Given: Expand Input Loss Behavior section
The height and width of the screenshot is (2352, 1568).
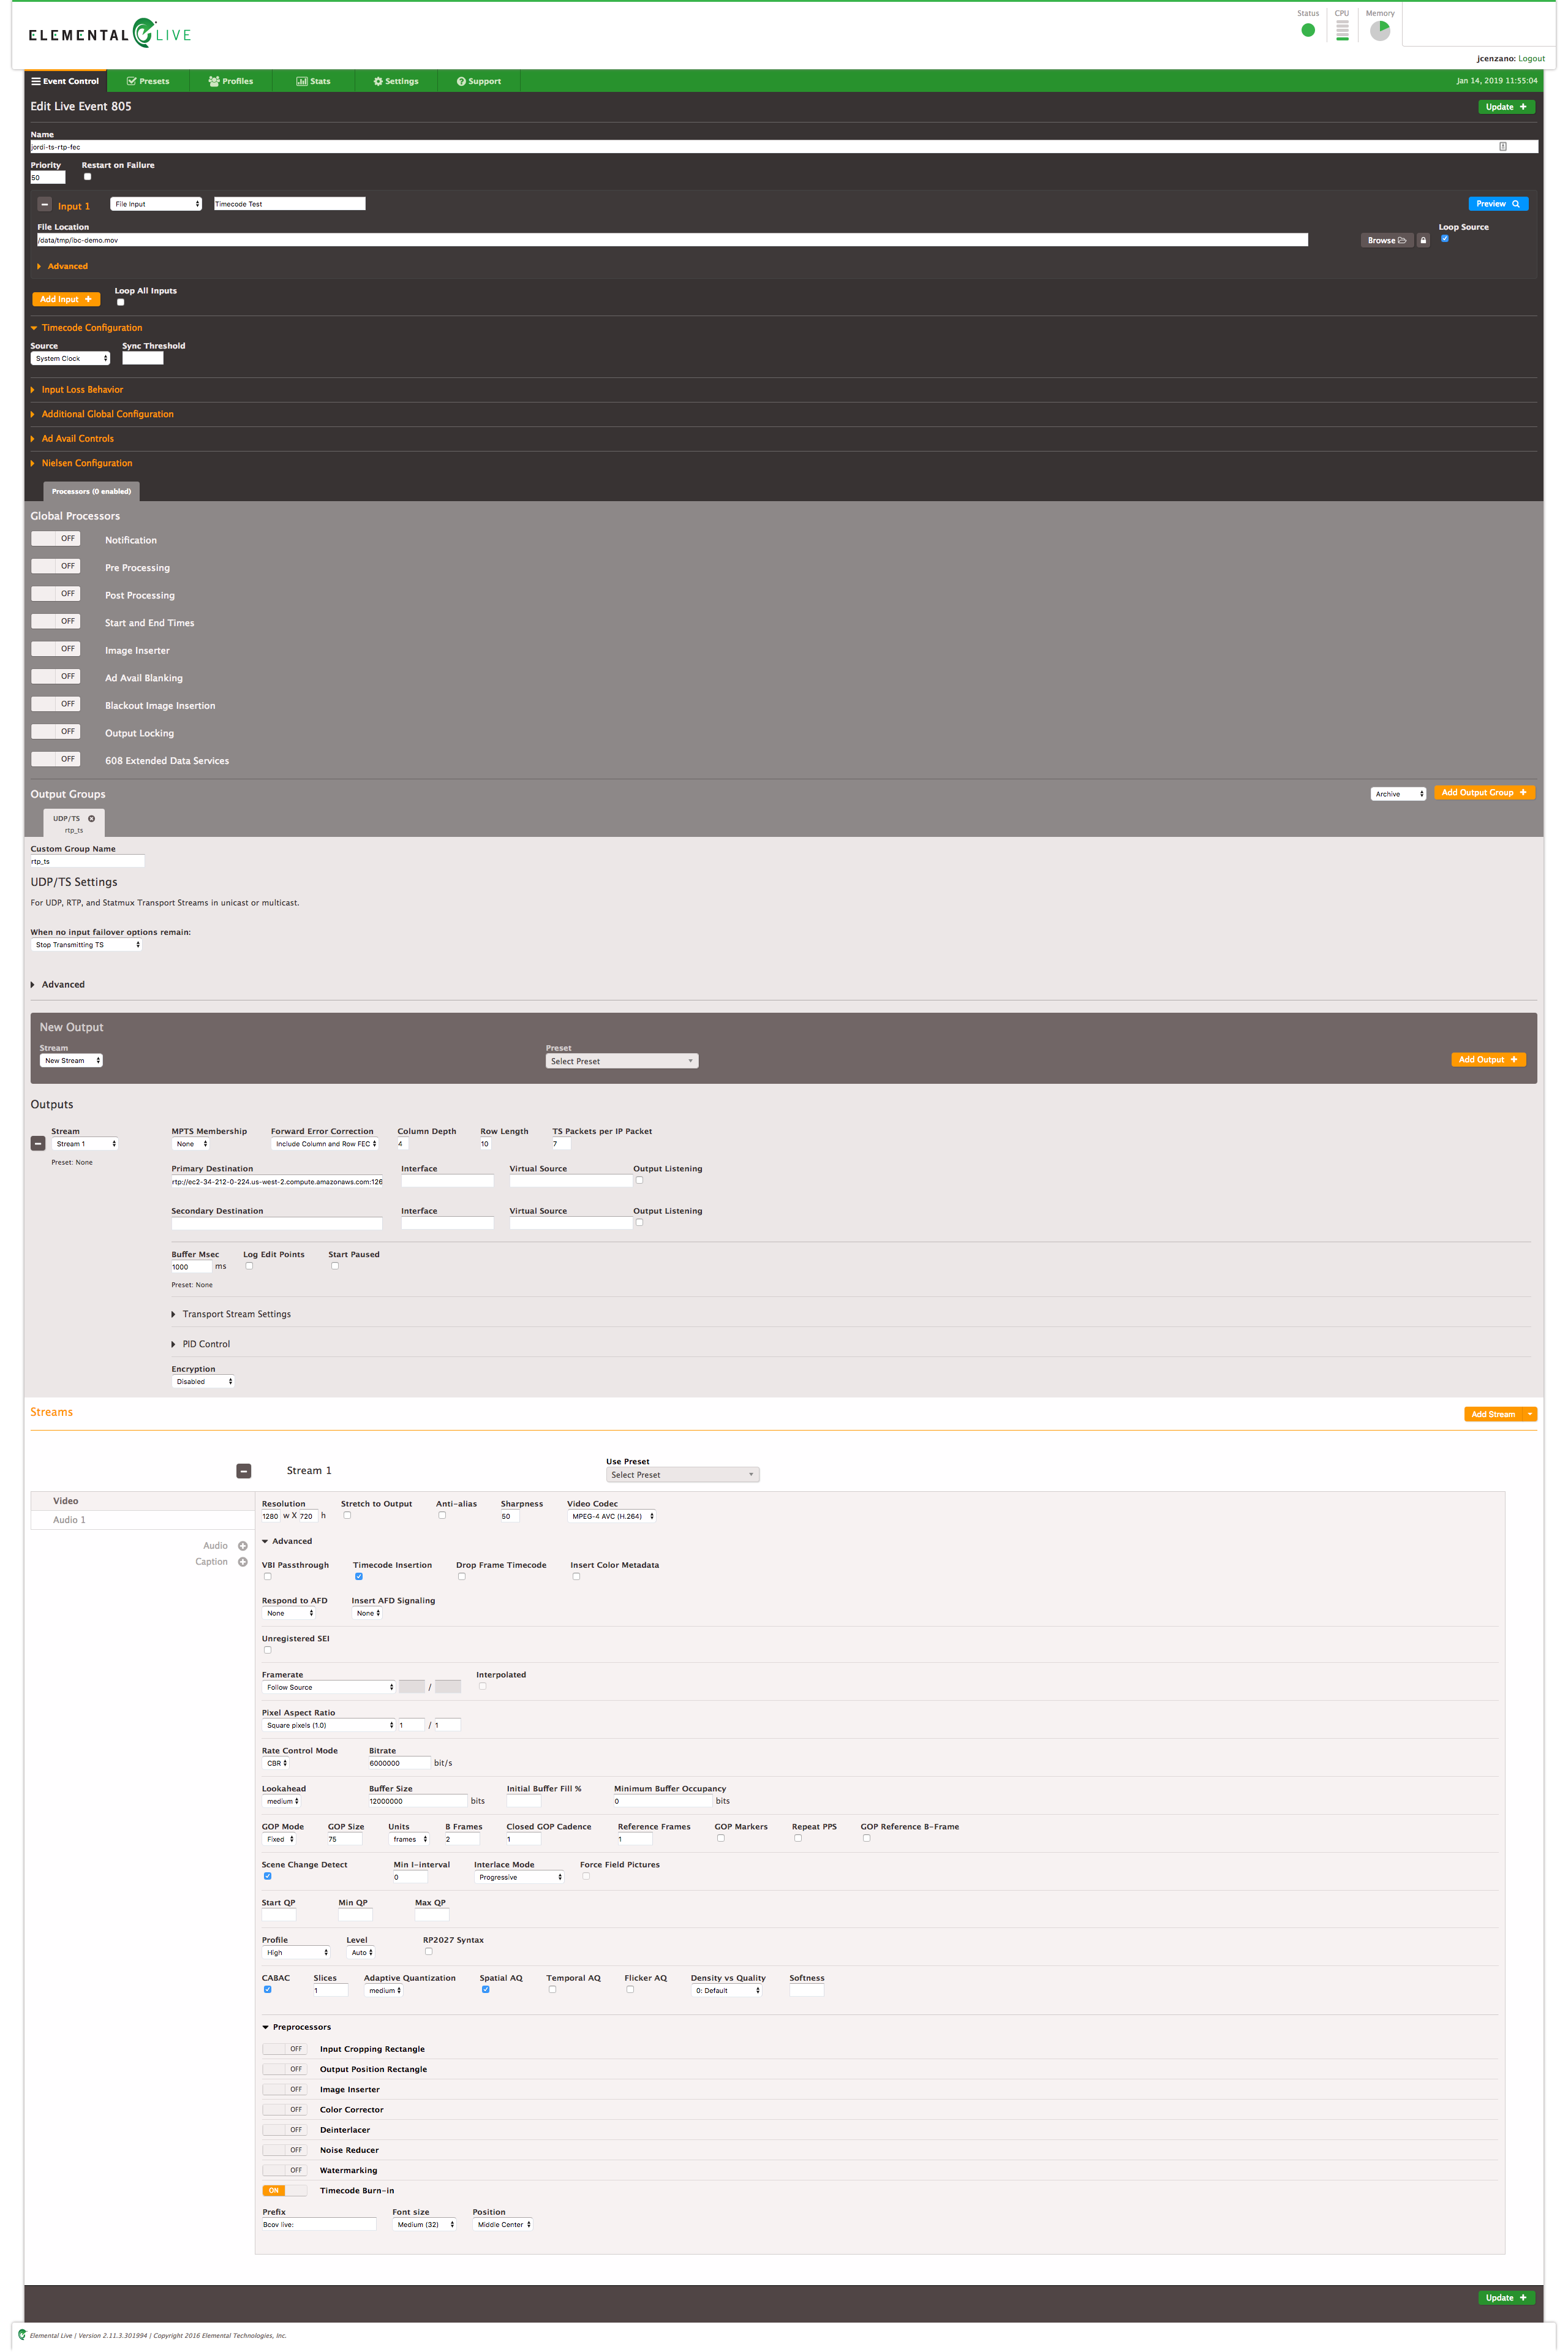Looking at the screenshot, I should click(x=82, y=390).
